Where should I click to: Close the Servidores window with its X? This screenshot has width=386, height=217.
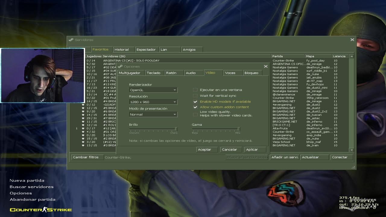pyautogui.click(x=352, y=40)
